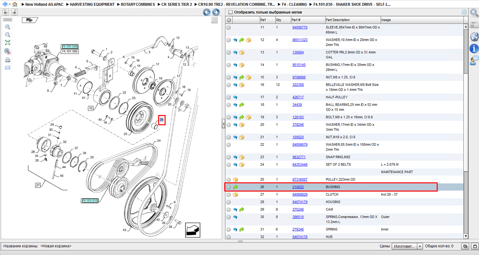The width and height of the screenshot is (479, 255).
Task: Click the scroll-down arrow of the parts table
Action: coord(466,236)
